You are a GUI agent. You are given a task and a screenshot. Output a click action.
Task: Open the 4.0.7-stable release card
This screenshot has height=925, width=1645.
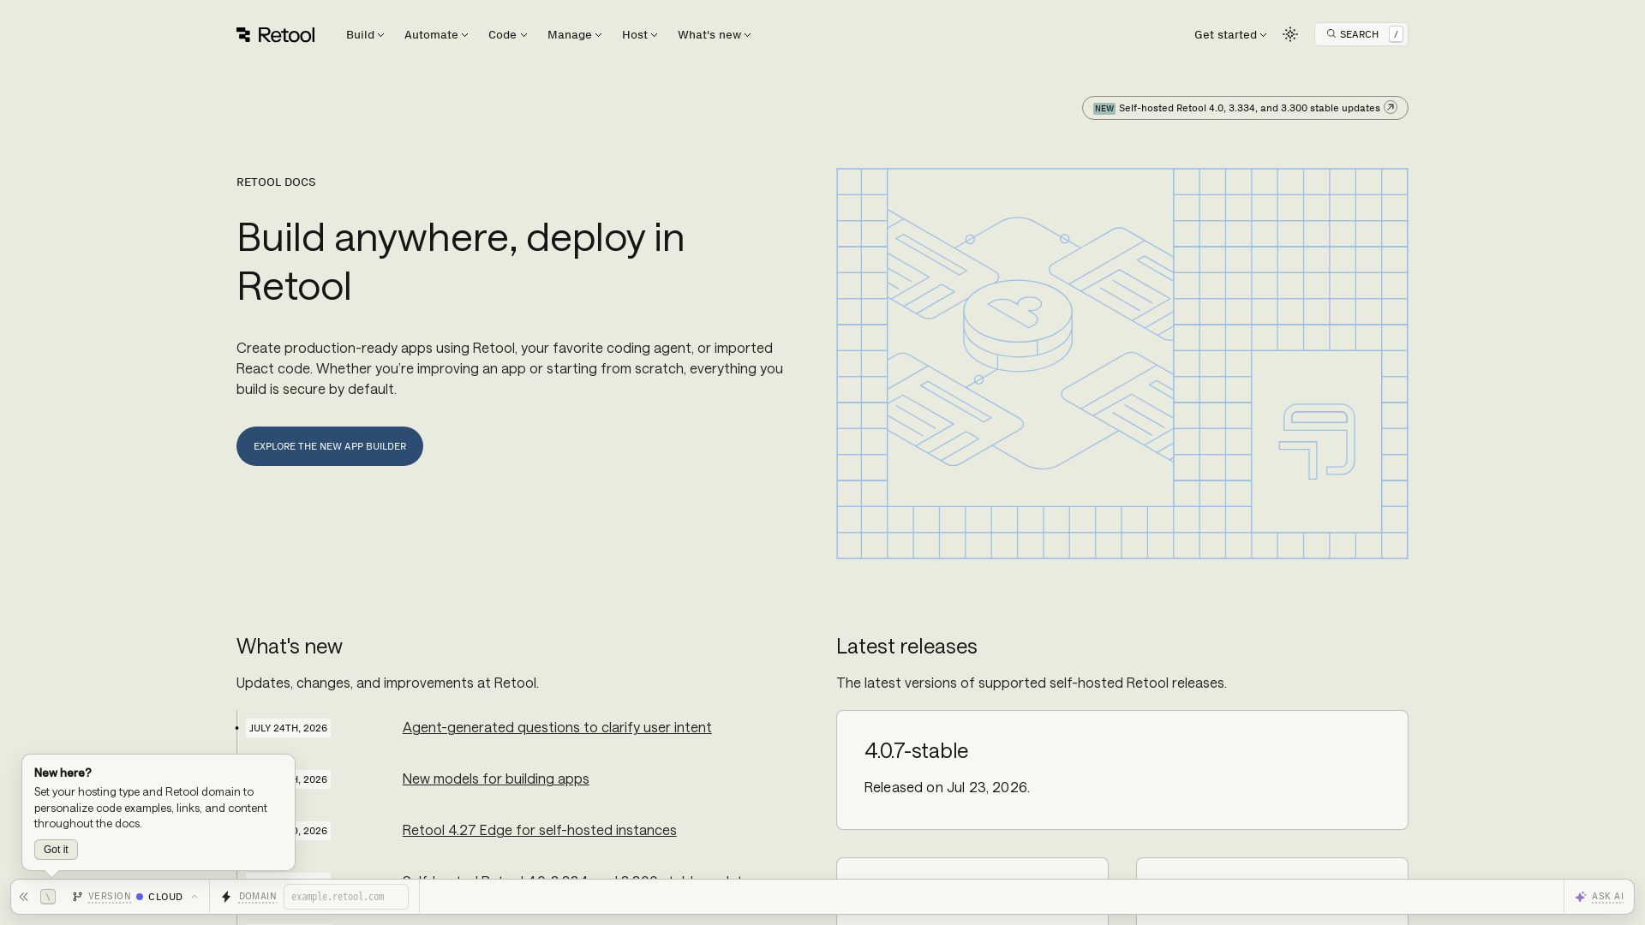tap(1122, 770)
